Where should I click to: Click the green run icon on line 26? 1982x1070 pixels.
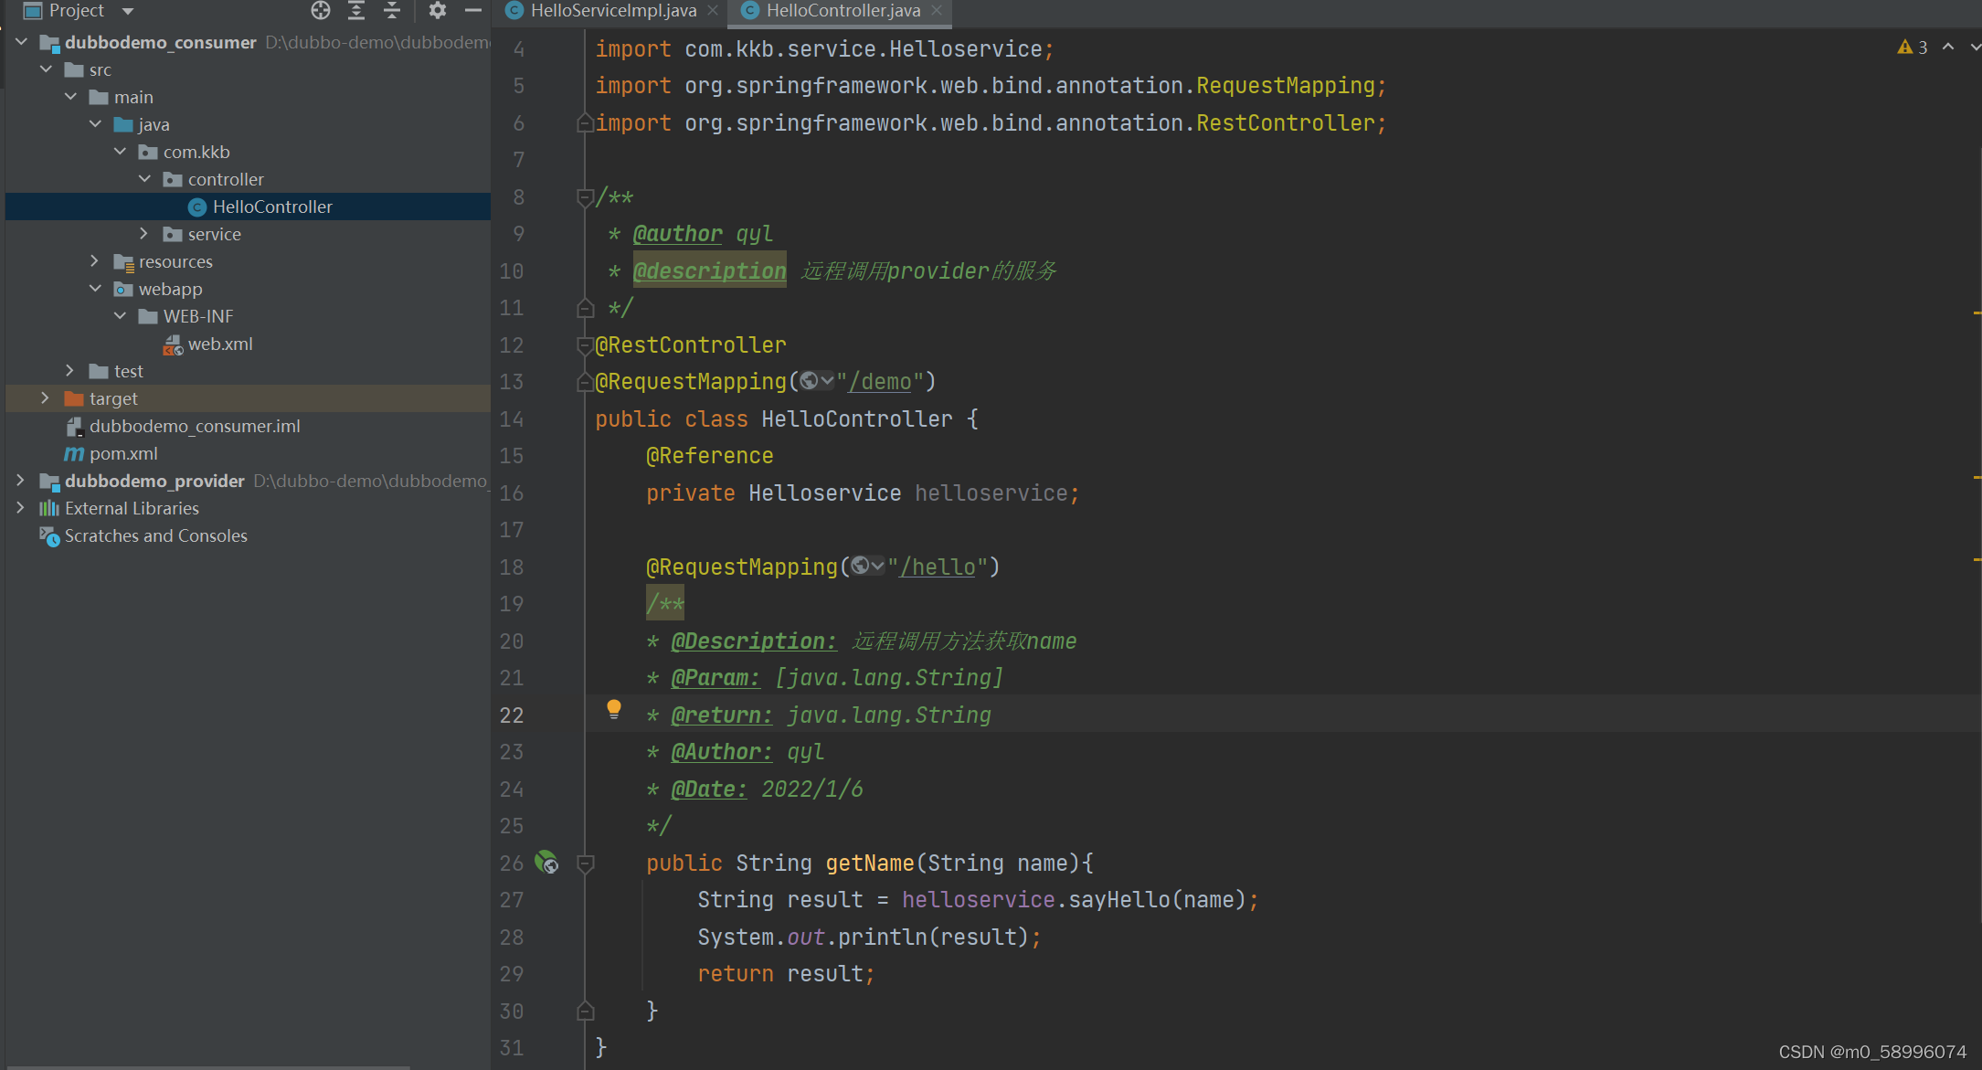549,862
